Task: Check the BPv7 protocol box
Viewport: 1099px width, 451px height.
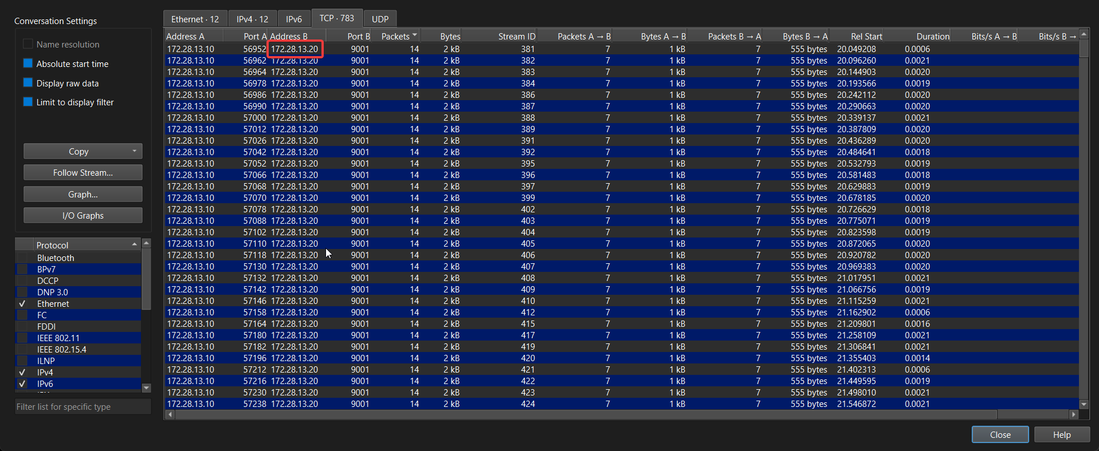Action: (22, 270)
